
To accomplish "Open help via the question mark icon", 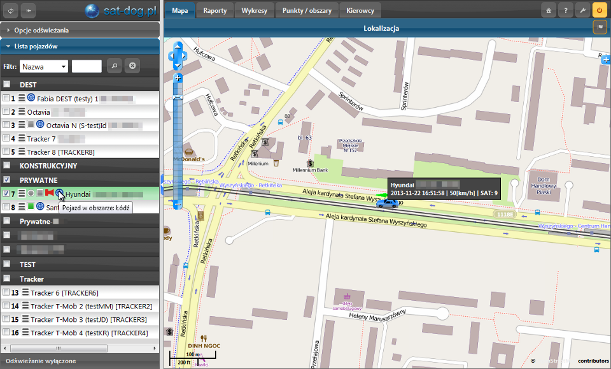I will [565, 10].
